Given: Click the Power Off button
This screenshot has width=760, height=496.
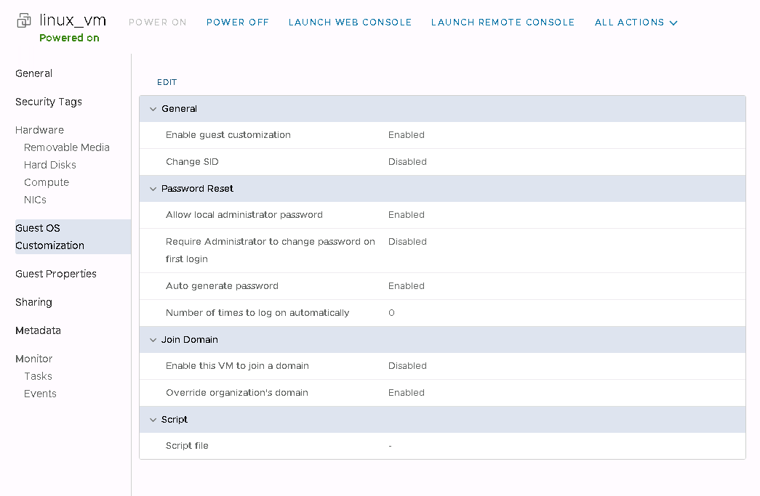Looking at the screenshot, I should tap(237, 23).
